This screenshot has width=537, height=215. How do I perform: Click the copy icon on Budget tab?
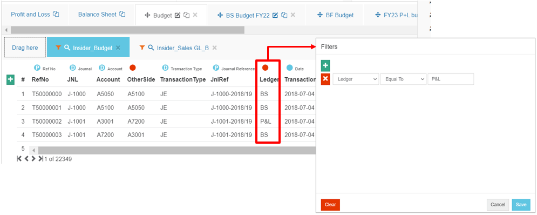pos(186,15)
